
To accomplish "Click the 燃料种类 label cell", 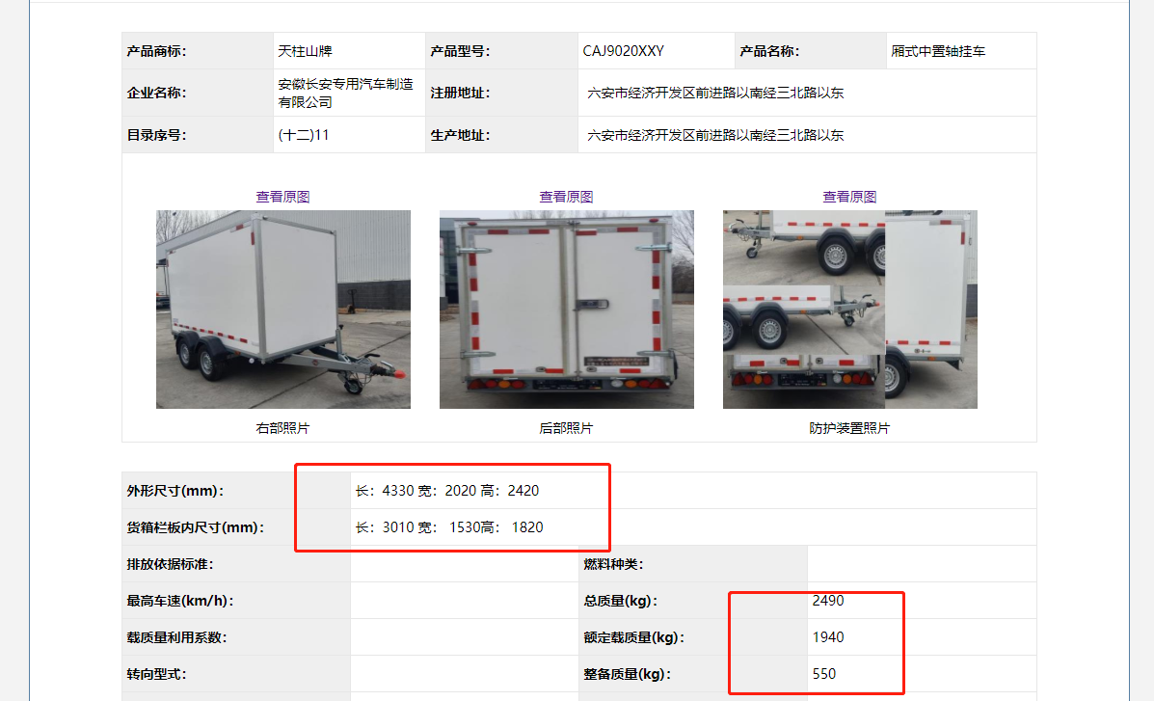I will coord(693,564).
